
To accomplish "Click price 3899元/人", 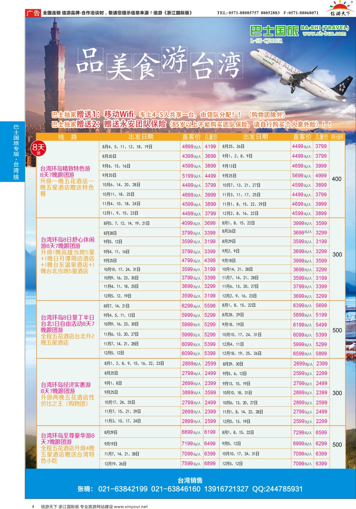I will coord(192,392).
